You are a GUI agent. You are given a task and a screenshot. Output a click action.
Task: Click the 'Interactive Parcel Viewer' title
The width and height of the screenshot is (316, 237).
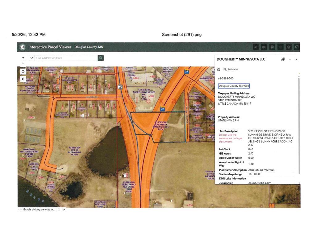[50, 47]
